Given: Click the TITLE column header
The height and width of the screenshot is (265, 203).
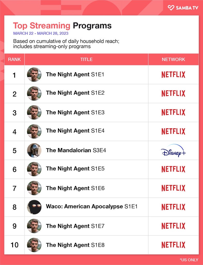Looking at the screenshot, I should coord(86,59).
